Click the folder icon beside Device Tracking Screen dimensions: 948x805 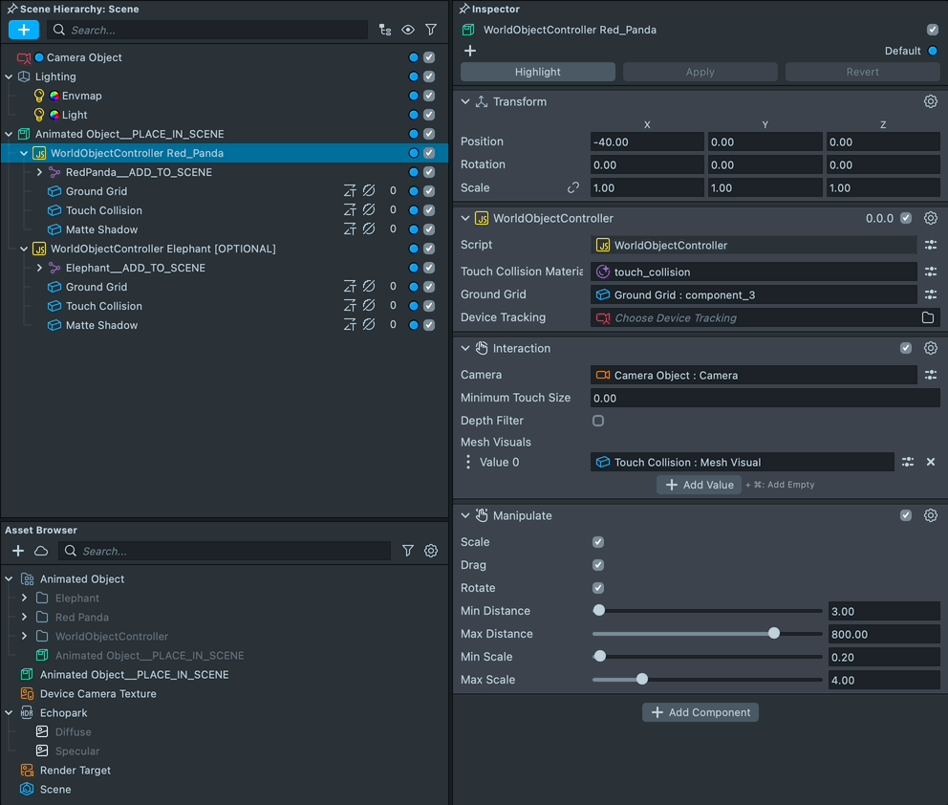coord(927,318)
